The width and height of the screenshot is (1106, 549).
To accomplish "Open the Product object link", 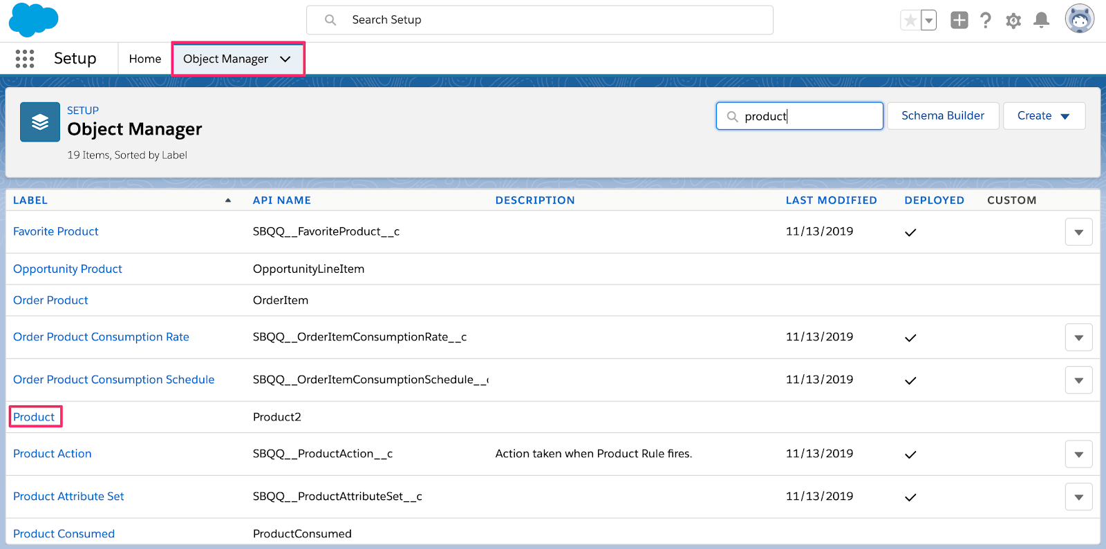I will (x=34, y=417).
